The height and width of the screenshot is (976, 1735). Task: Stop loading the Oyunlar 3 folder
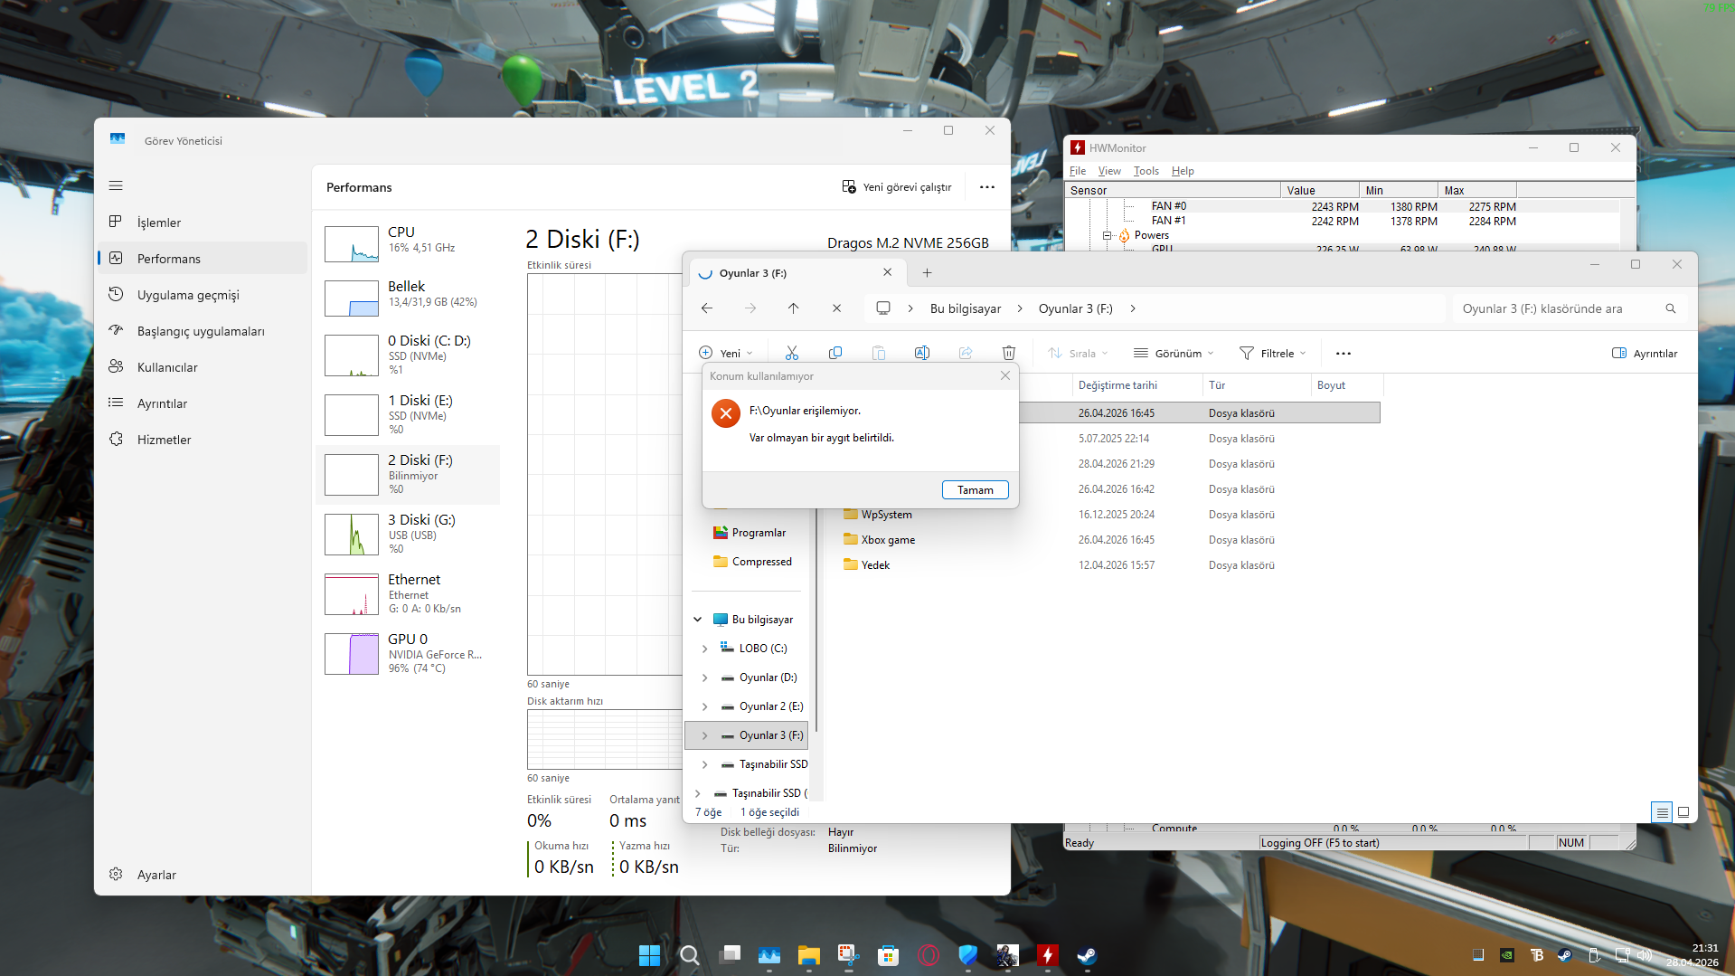point(836,308)
